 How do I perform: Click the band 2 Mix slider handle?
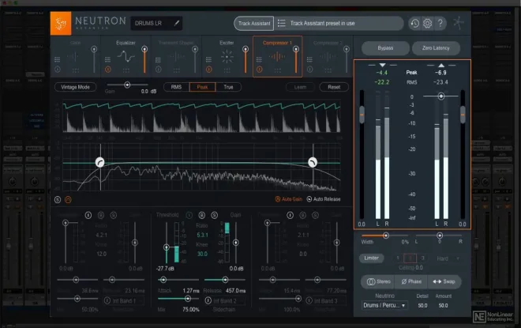(x=187, y=299)
